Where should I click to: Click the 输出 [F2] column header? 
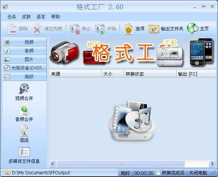(196, 74)
